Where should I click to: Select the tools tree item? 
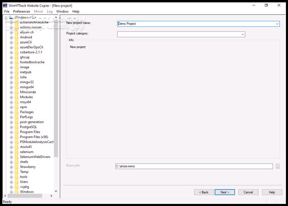pyautogui.click(x=24, y=177)
